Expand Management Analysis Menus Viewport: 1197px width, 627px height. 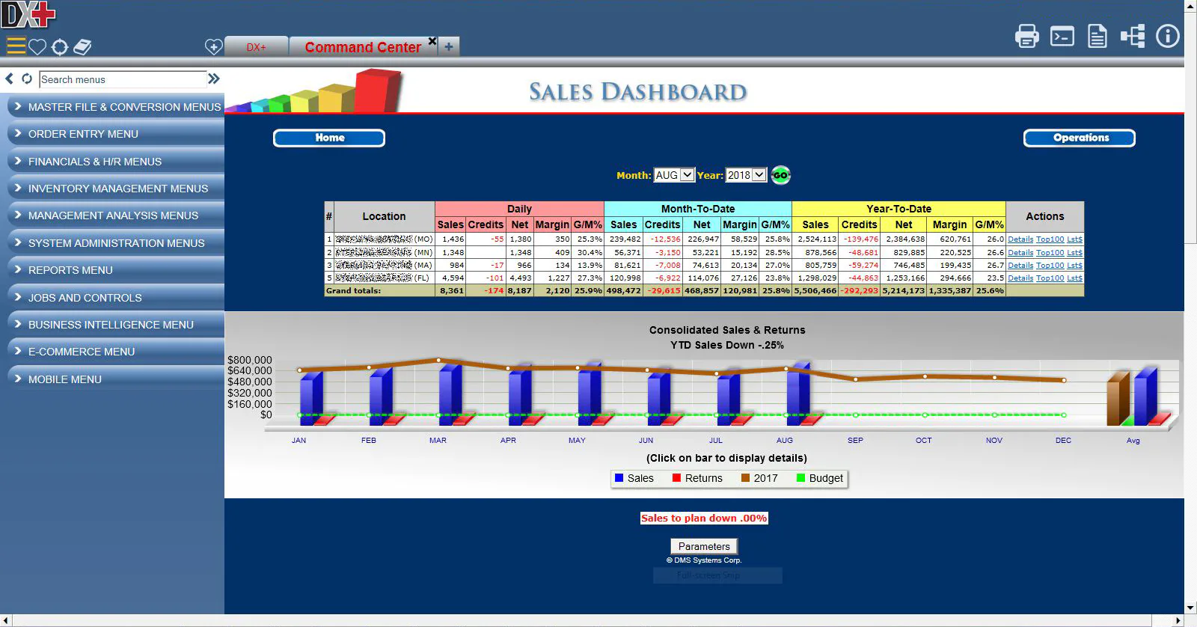(115, 215)
